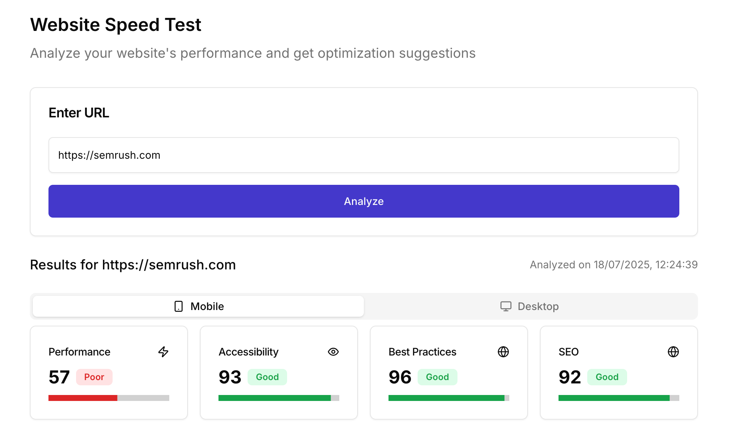Click the Best Practices card title
This screenshot has height=433, width=736.
pos(422,352)
